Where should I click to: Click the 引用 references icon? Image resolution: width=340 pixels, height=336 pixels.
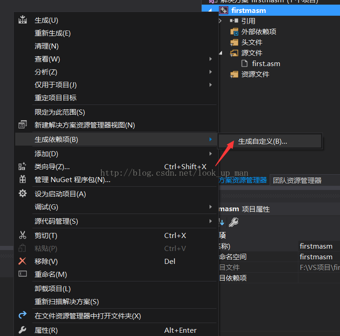234,21
